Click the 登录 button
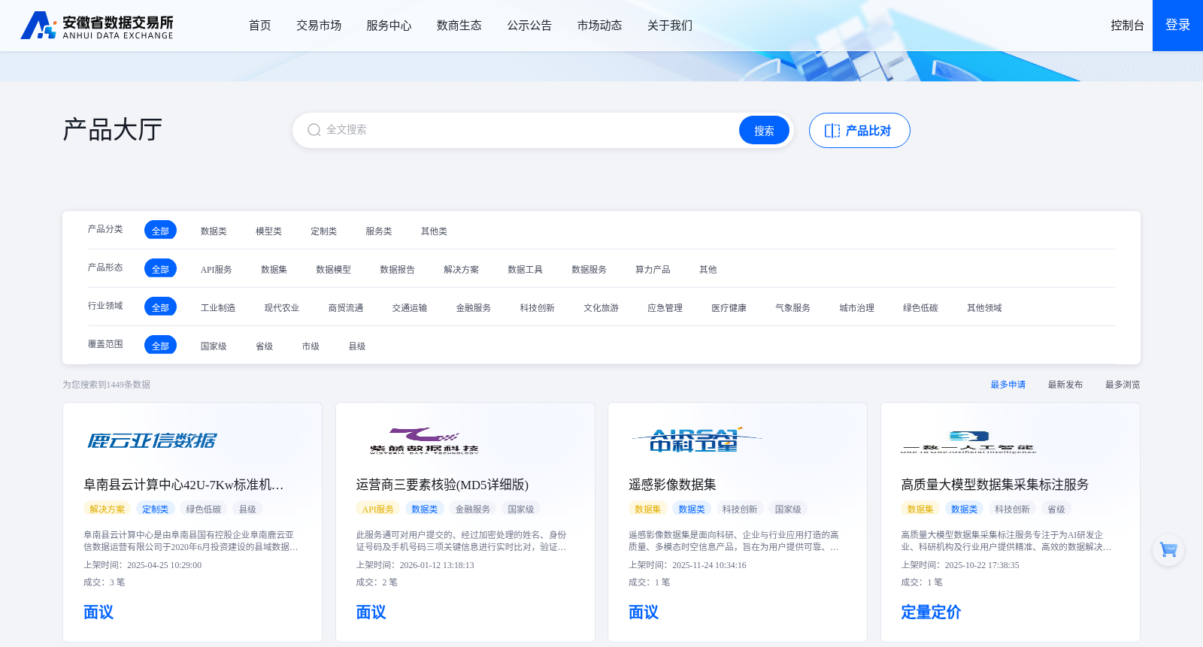The height and width of the screenshot is (647, 1203). coord(1177,26)
